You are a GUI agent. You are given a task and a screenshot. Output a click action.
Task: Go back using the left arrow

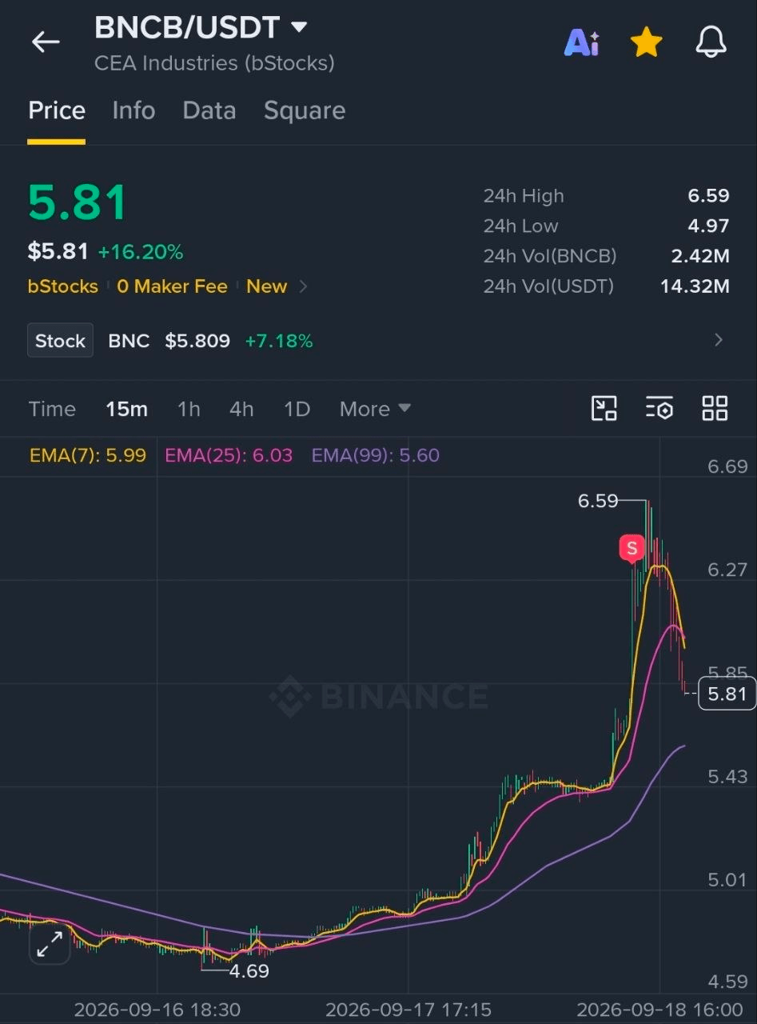click(x=46, y=42)
